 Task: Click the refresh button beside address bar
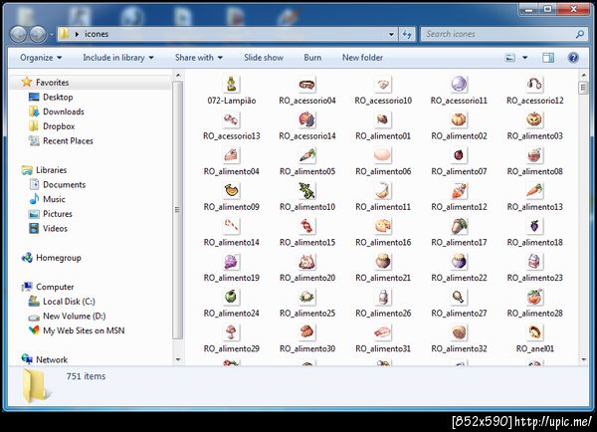[x=407, y=35]
